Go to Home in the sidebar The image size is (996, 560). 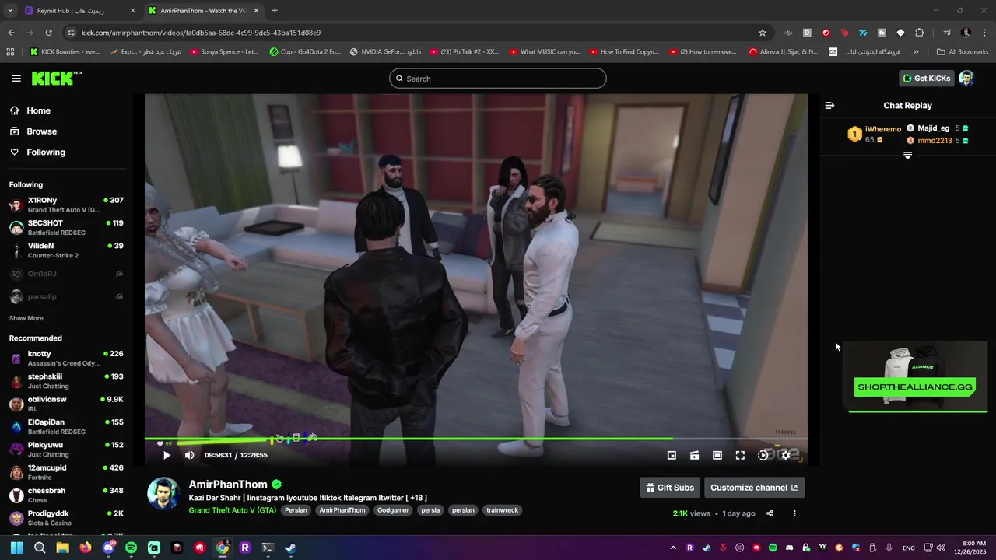pyautogui.click(x=30, y=110)
